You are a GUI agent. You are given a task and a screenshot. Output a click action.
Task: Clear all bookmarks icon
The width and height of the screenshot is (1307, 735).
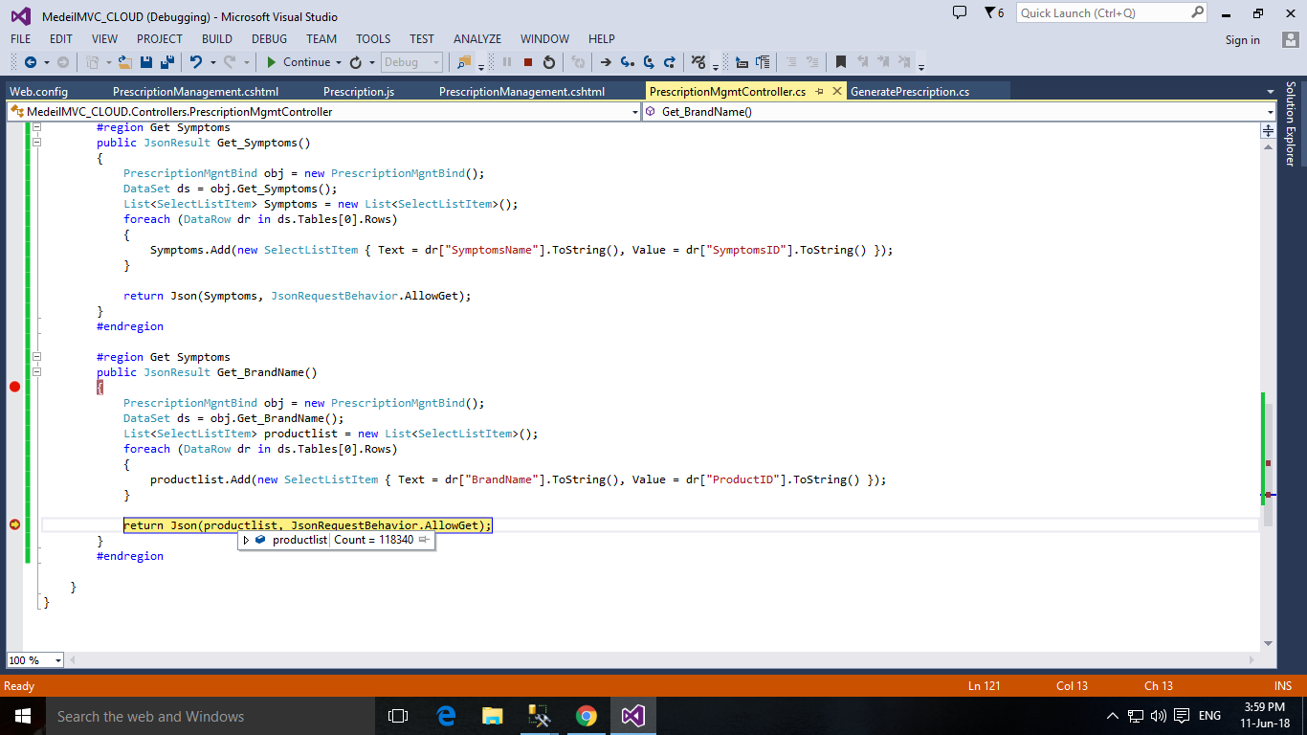tap(904, 62)
